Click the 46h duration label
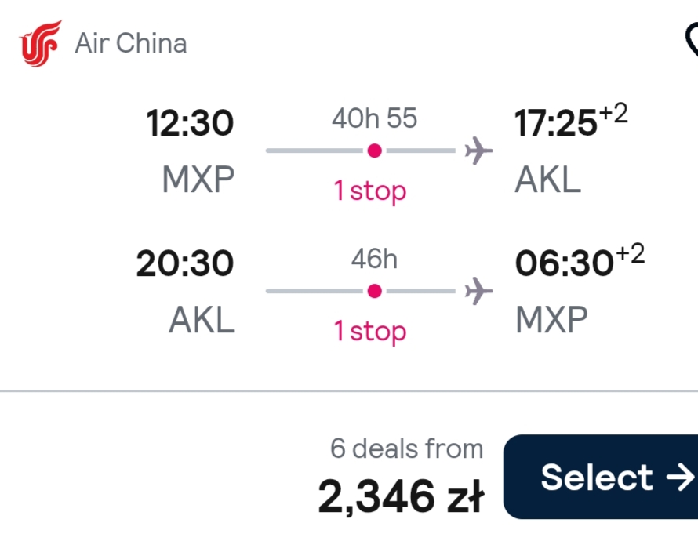The width and height of the screenshot is (698, 552). pos(374,259)
